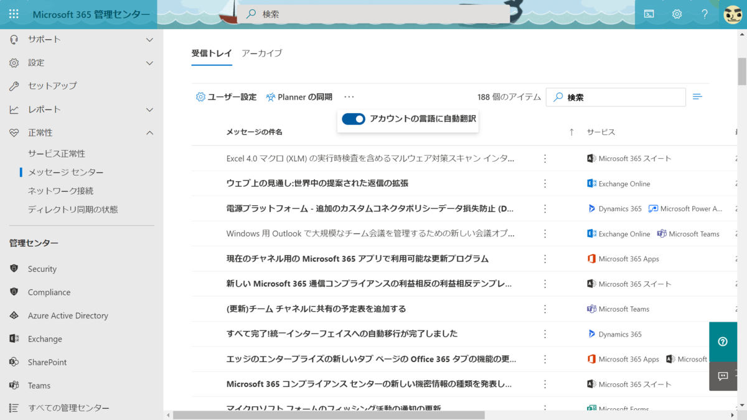Click the 188 個のアイテム count text
747x420 pixels.
[509, 97]
